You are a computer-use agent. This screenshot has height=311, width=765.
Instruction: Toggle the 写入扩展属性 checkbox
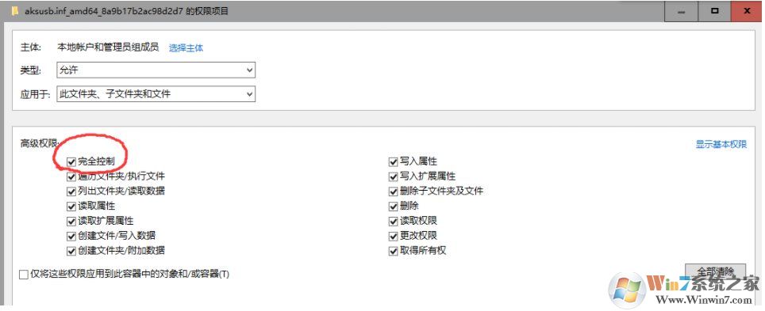[x=394, y=176]
